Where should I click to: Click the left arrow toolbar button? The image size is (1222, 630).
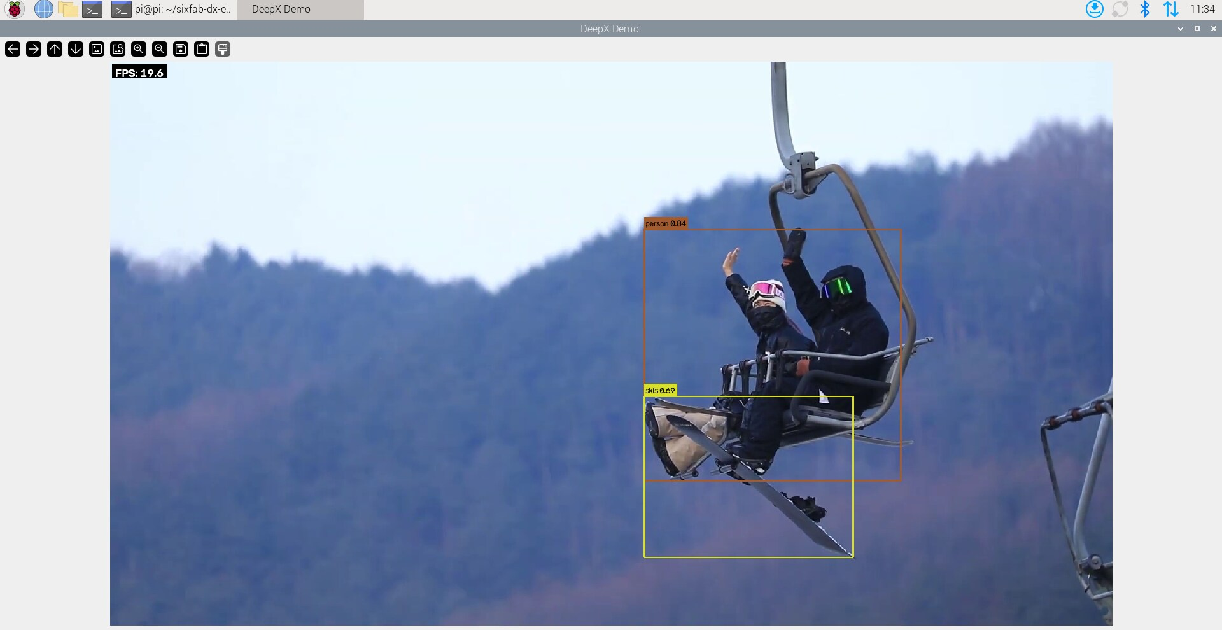click(13, 49)
